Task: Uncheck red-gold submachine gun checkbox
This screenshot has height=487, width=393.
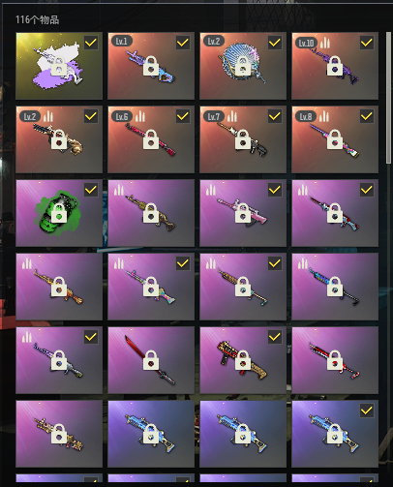Action: (275, 337)
